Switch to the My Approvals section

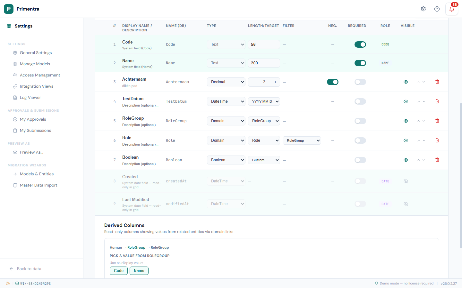(x=33, y=119)
